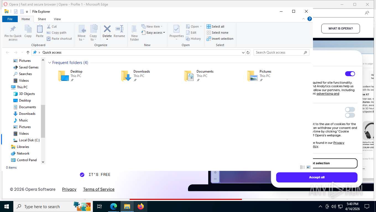Open Firefox from taskbar
The width and height of the screenshot is (376, 212).
coord(141,206)
